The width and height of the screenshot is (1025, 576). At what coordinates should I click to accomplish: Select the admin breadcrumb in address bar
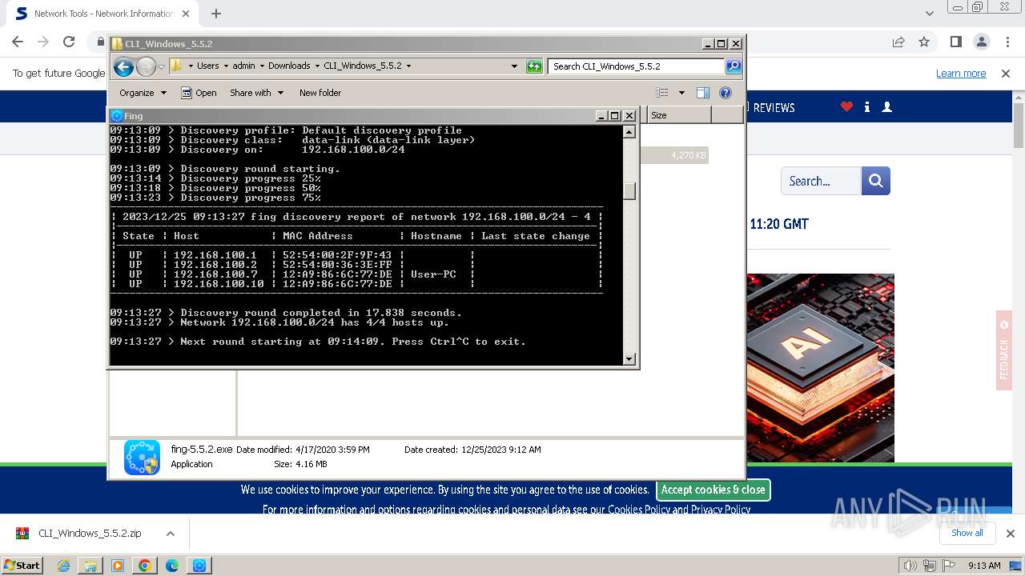pyautogui.click(x=243, y=66)
